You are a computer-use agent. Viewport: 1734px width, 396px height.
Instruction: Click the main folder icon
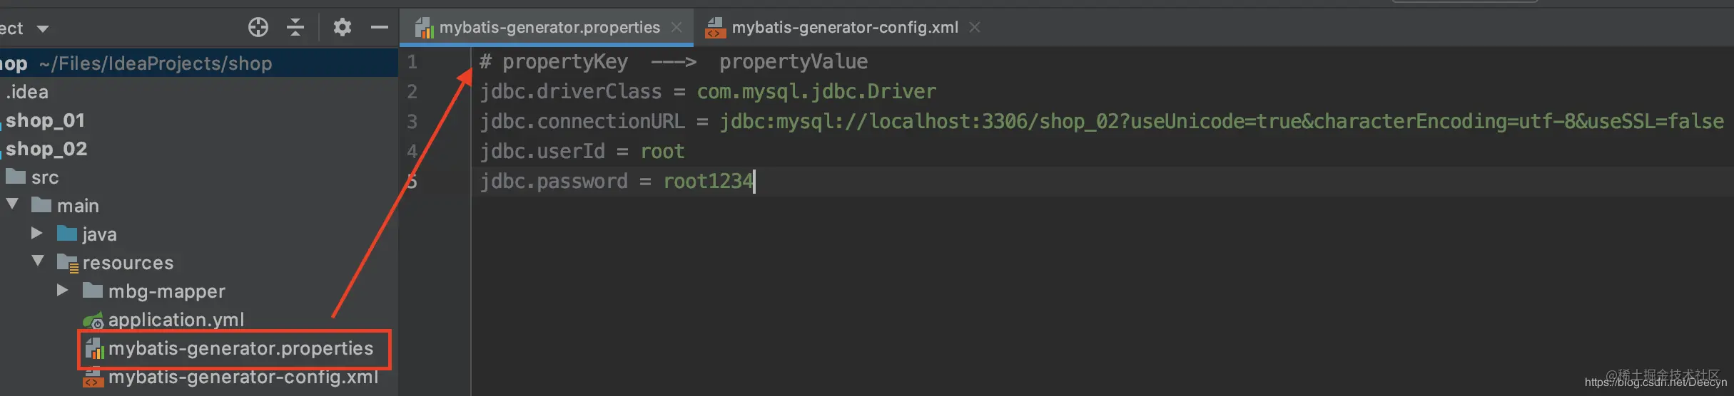tap(41, 204)
